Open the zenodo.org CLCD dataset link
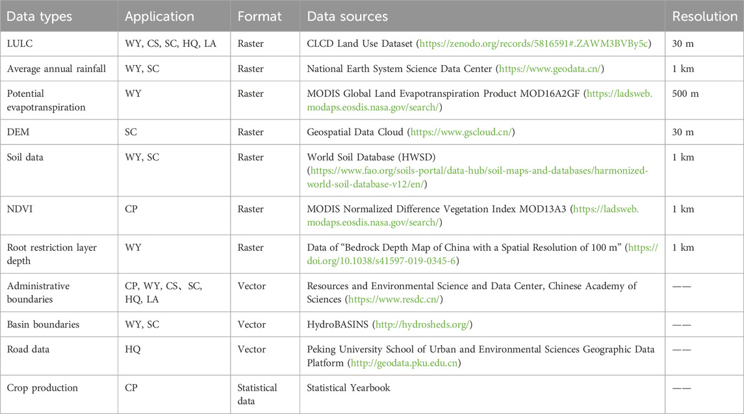 coord(534,44)
